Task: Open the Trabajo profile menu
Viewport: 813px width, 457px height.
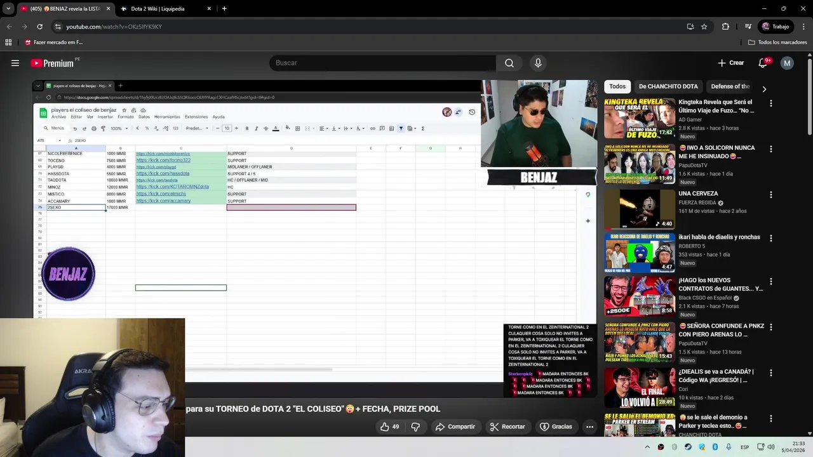Action: [776, 27]
